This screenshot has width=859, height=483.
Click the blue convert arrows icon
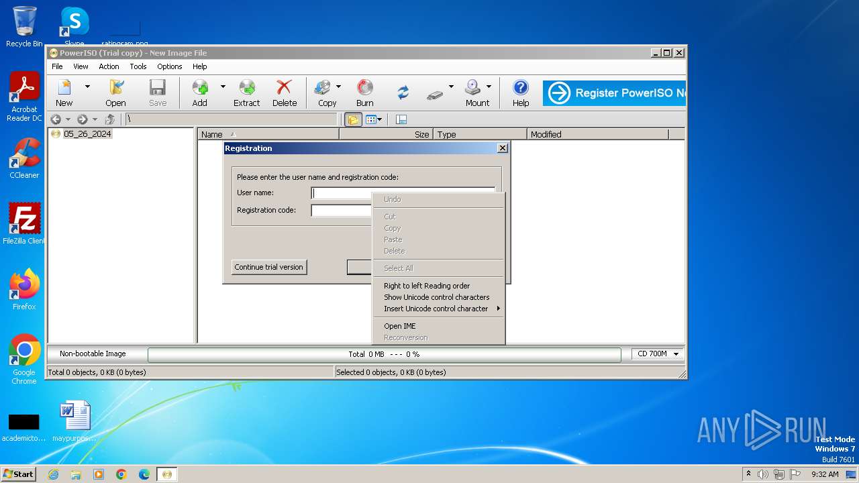tap(403, 93)
